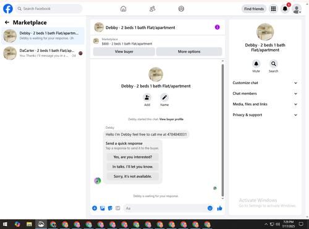This screenshot has width=309, height=229.
Task: Open the Facebook menu grid icon
Action: (273, 9)
